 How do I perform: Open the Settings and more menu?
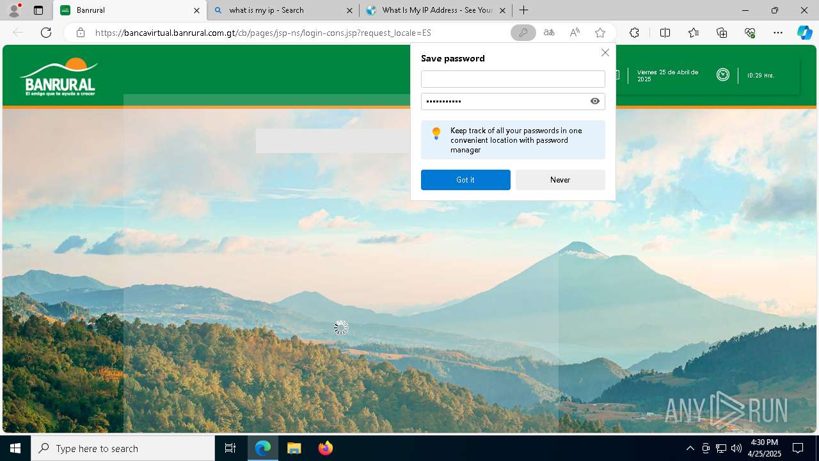click(x=778, y=33)
